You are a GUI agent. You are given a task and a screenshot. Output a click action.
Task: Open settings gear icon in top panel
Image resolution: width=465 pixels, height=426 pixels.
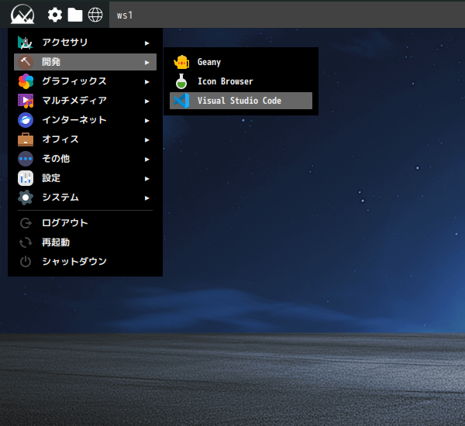click(55, 15)
